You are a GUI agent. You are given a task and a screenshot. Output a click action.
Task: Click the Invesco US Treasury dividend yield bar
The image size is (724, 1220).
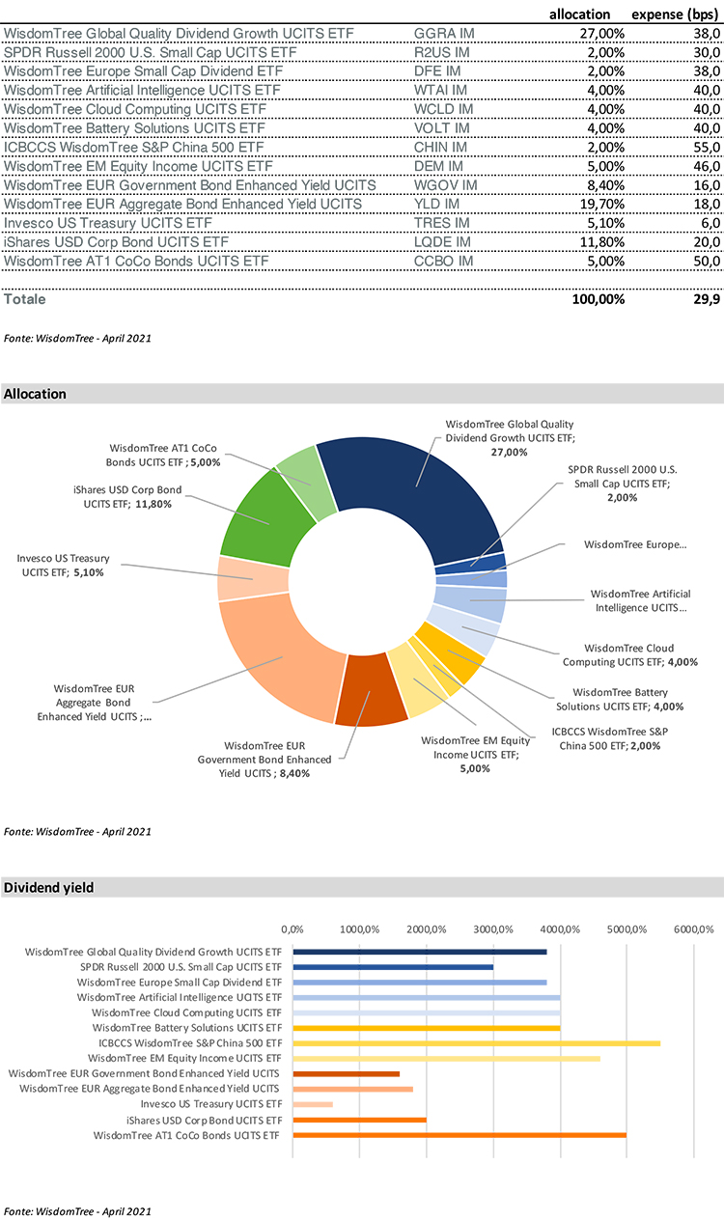pyautogui.click(x=312, y=1104)
